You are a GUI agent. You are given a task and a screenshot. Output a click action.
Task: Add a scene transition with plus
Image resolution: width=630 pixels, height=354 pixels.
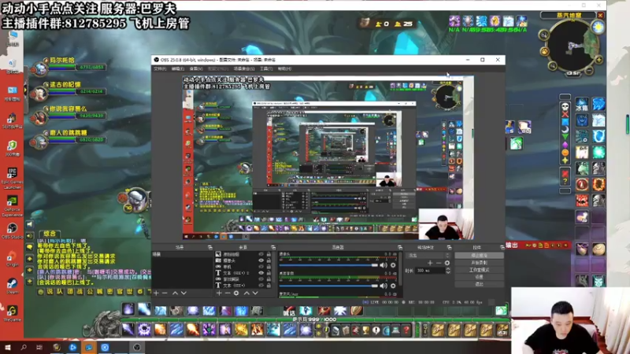coord(430,263)
